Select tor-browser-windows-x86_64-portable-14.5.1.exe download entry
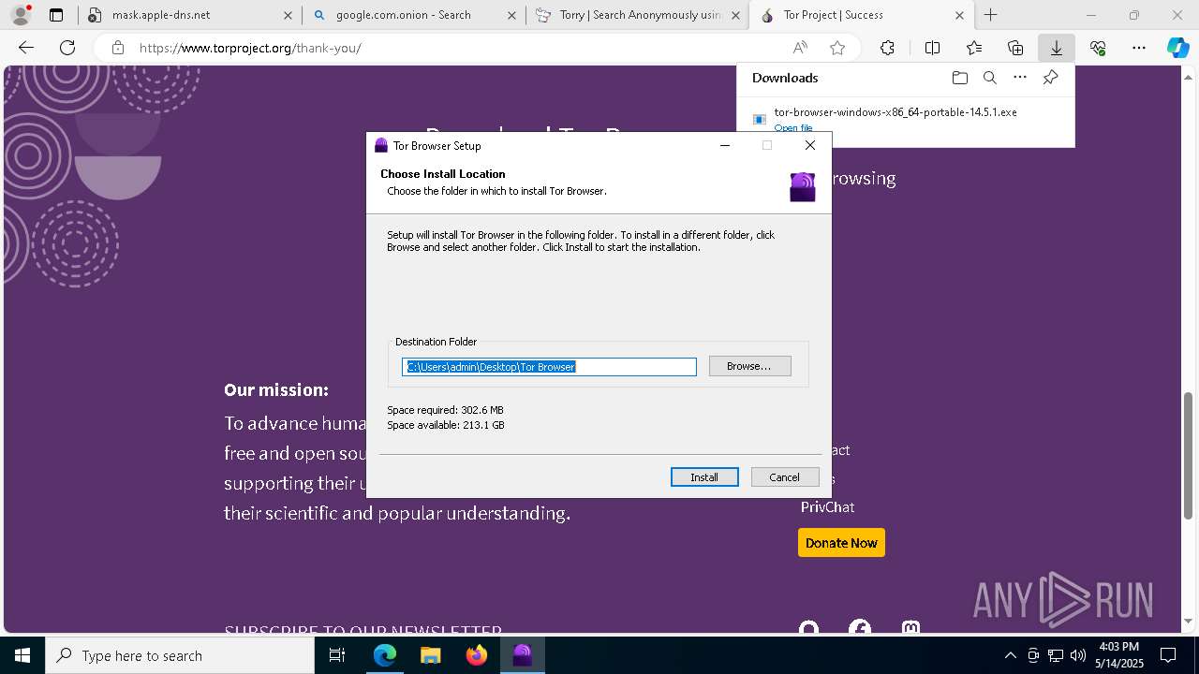The image size is (1199, 674). [896, 112]
